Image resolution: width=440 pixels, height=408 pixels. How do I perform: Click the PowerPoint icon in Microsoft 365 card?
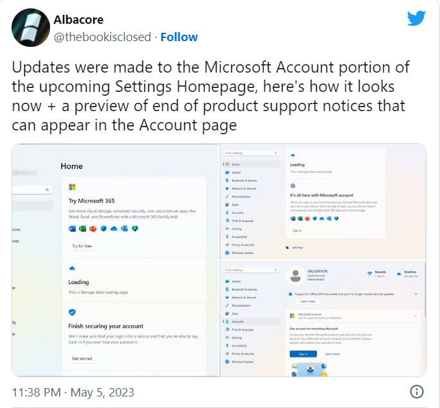(93, 229)
